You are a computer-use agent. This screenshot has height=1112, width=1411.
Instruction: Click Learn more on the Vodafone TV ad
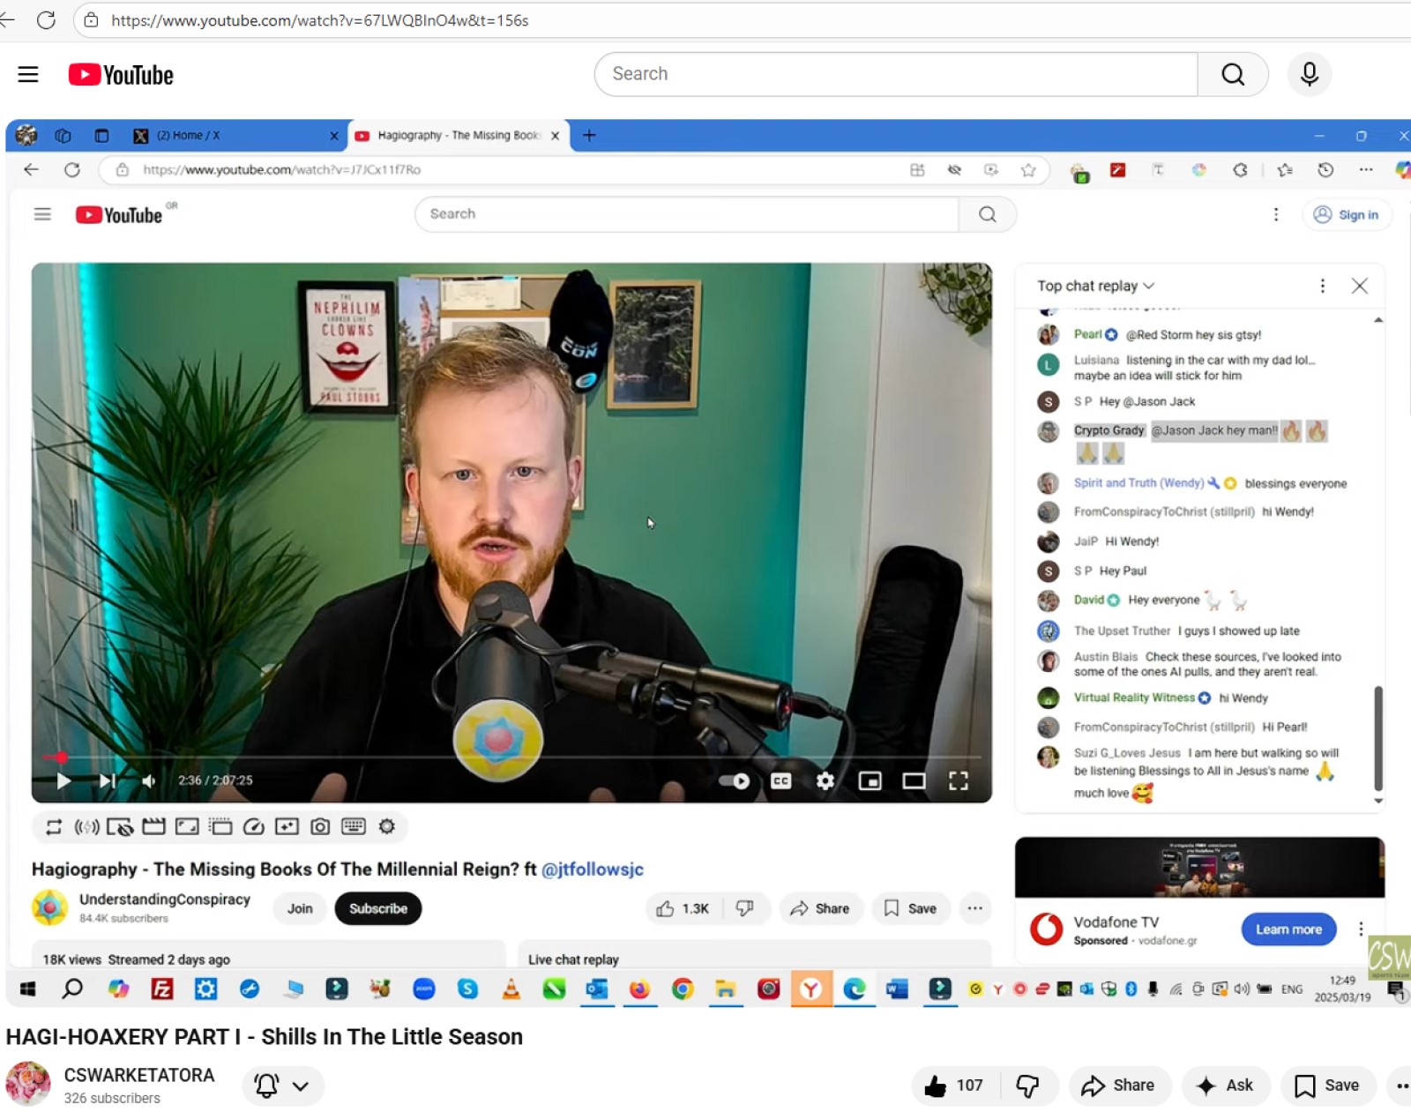point(1288,929)
